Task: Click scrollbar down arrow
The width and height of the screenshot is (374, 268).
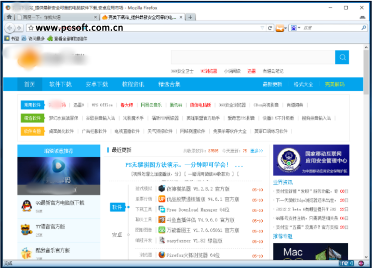Action: click(x=366, y=257)
